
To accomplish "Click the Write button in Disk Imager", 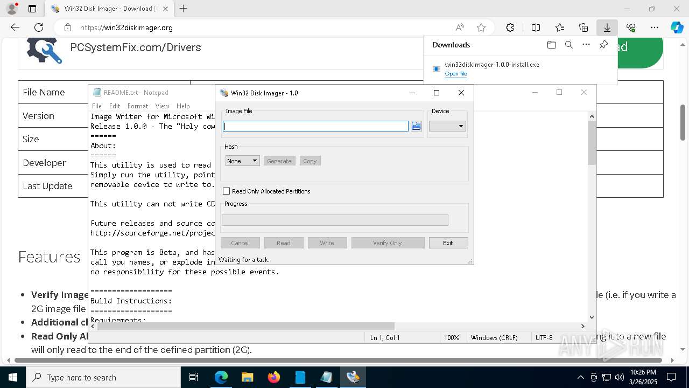I will 327,243.
